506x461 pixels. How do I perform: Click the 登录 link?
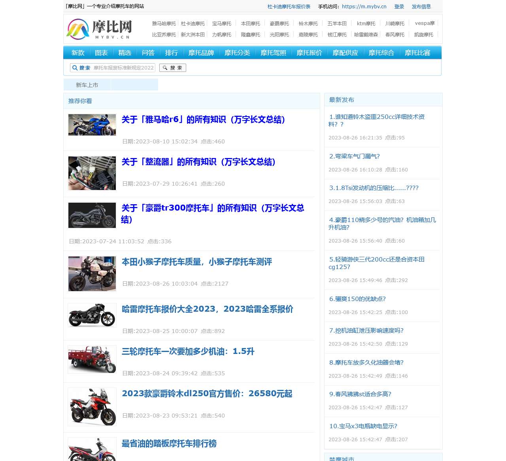tap(399, 7)
